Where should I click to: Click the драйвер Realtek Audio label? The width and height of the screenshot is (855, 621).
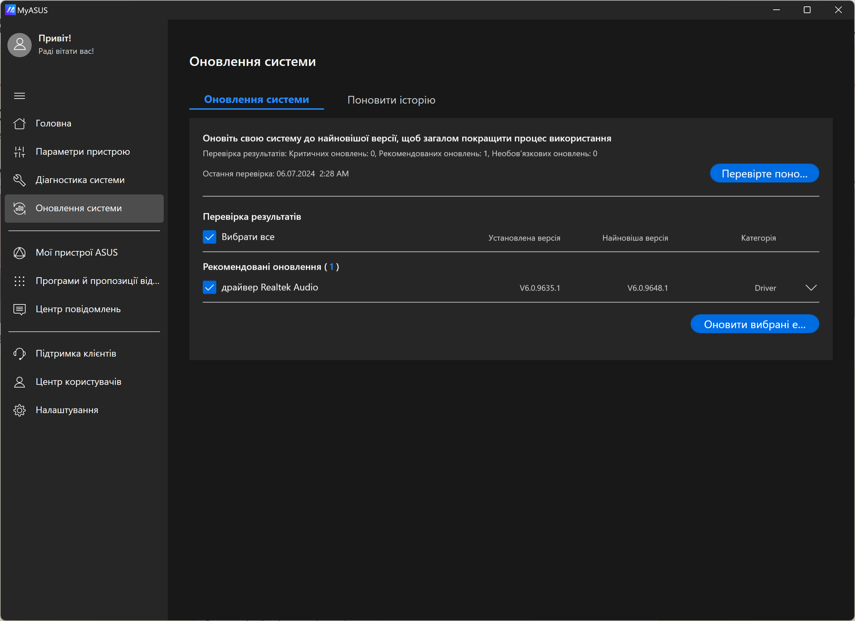[x=270, y=288]
